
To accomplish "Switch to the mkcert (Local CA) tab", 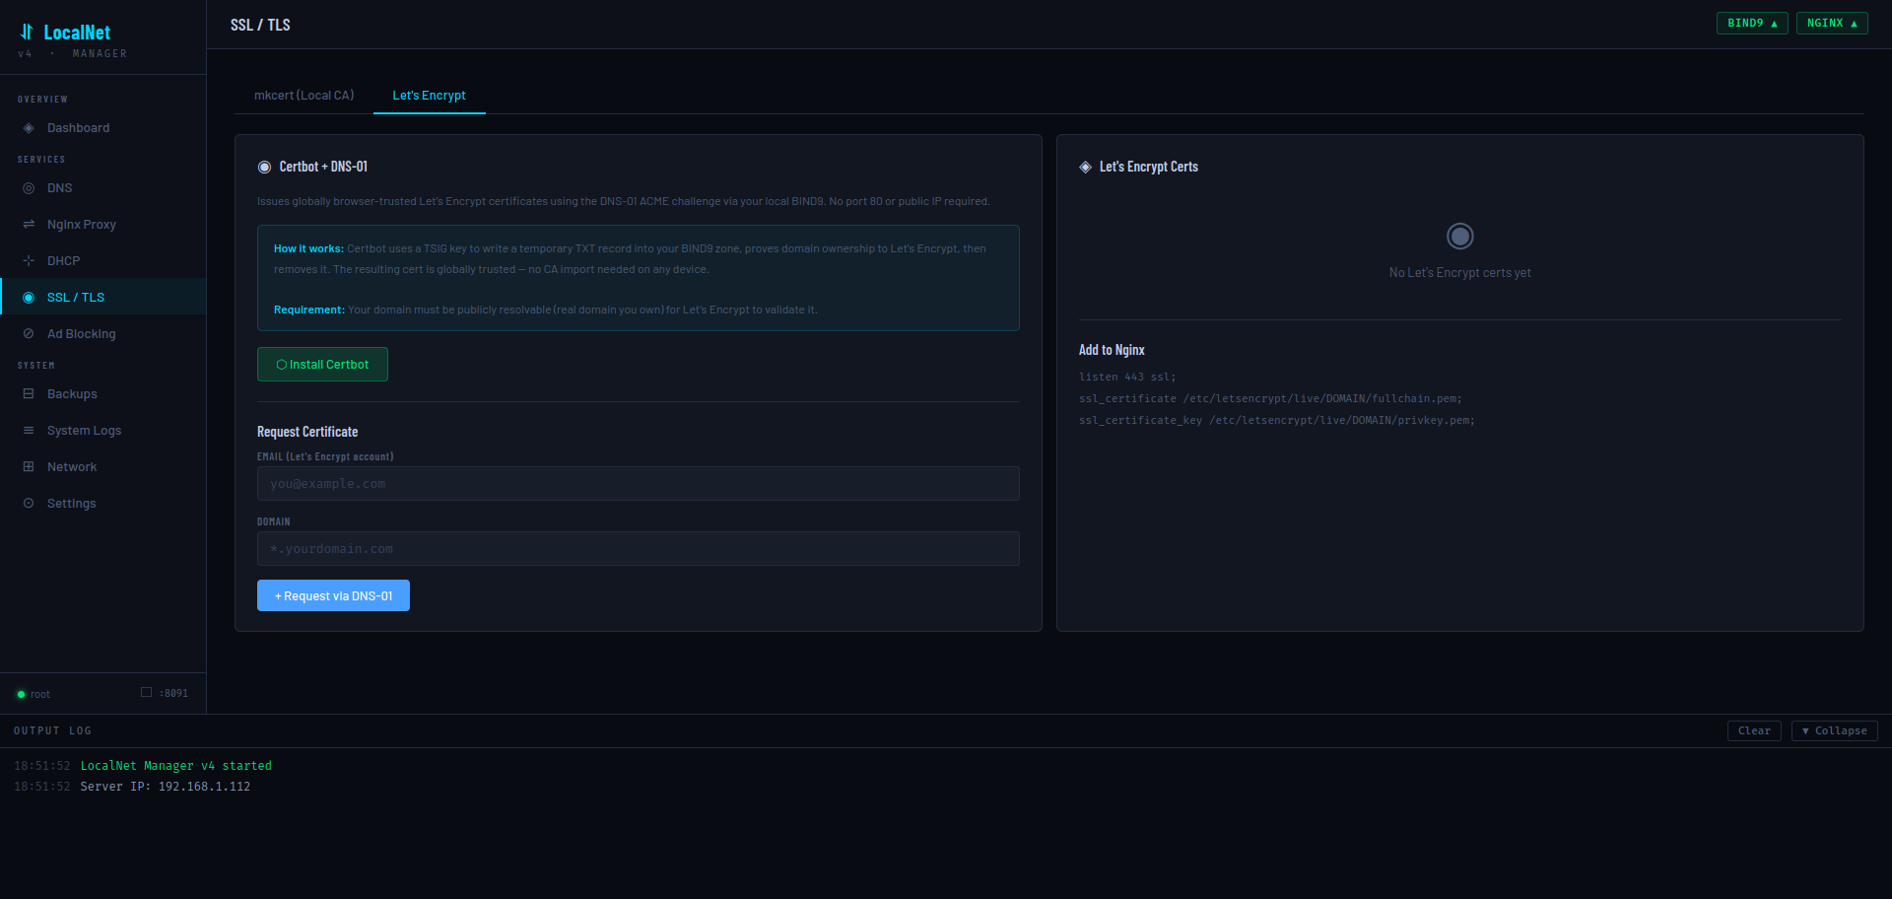I will (304, 96).
